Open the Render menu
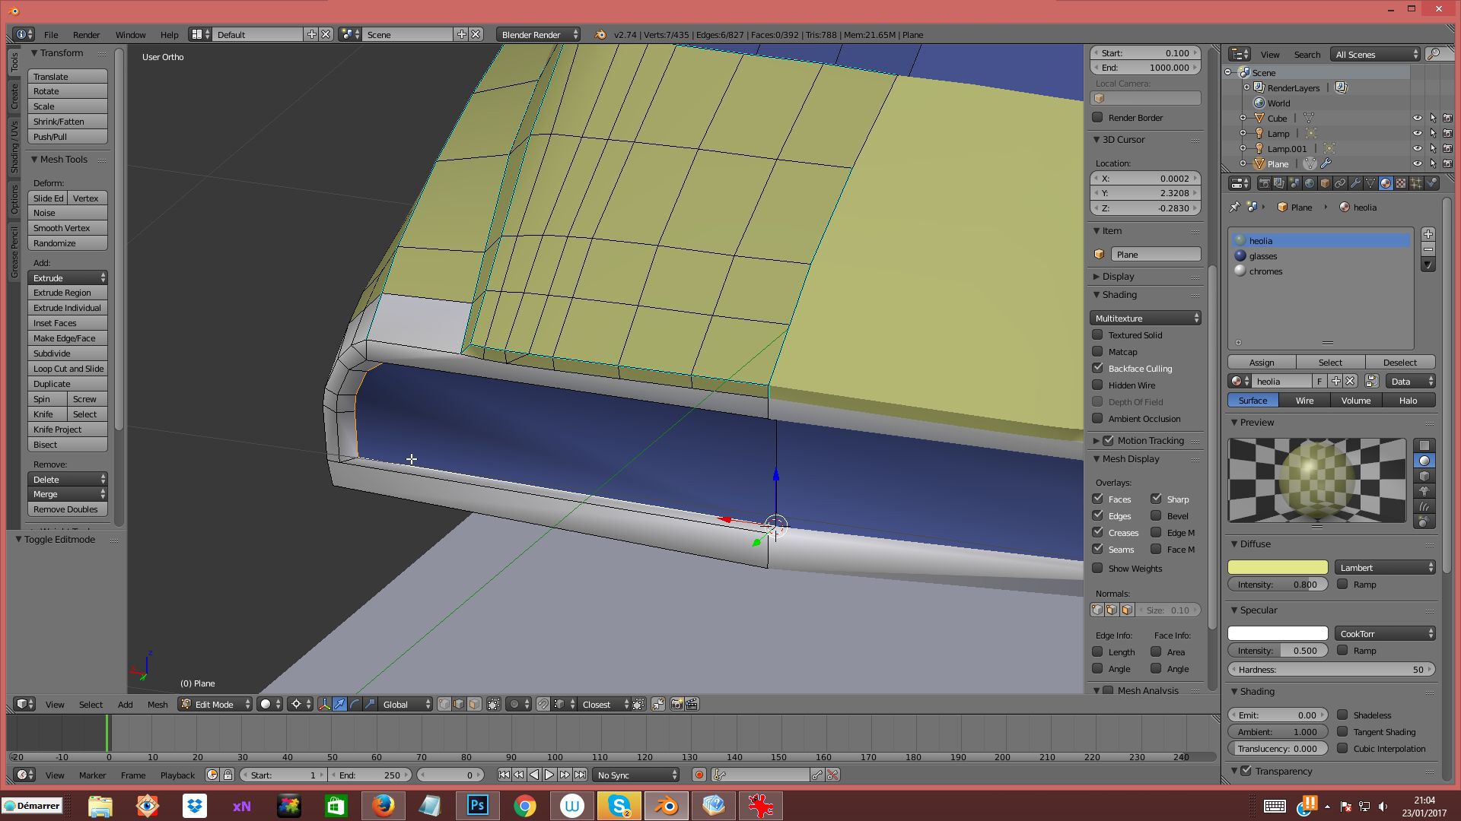This screenshot has height=821, width=1461. [x=86, y=35]
